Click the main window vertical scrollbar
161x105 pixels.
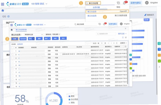tap(156, 57)
